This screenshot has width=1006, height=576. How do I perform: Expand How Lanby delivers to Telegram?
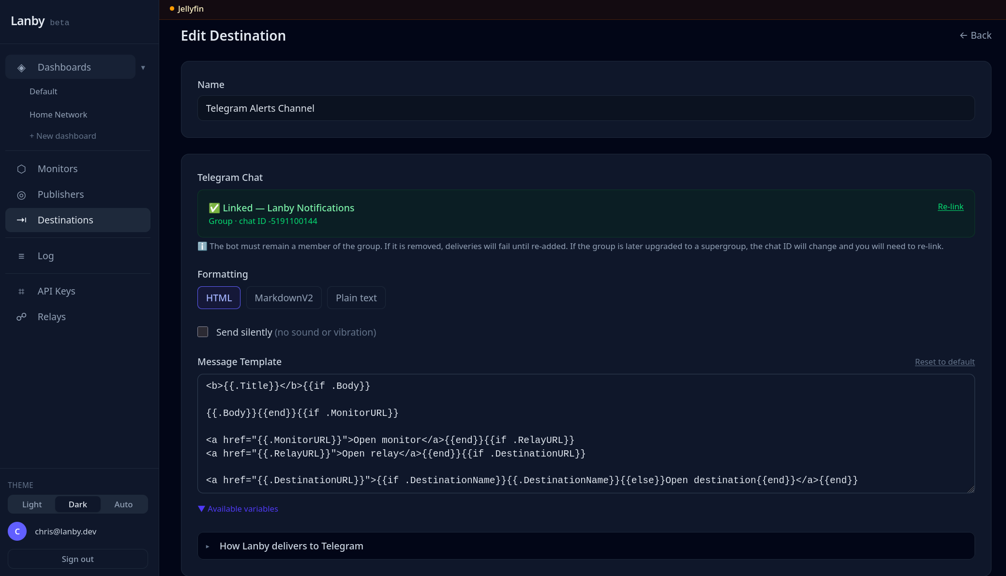point(586,546)
